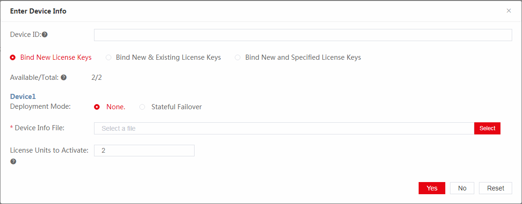Click the Select a file field
The height and width of the screenshot is (204, 522).
coord(284,128)
